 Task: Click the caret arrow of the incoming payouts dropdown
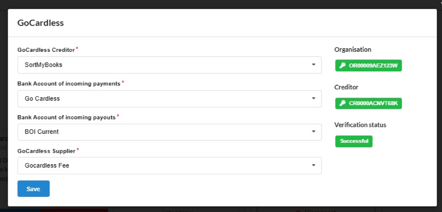click(313, 132)
